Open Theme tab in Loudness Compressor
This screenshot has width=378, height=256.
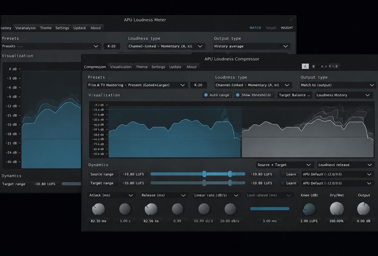click(x=141, y=67)
